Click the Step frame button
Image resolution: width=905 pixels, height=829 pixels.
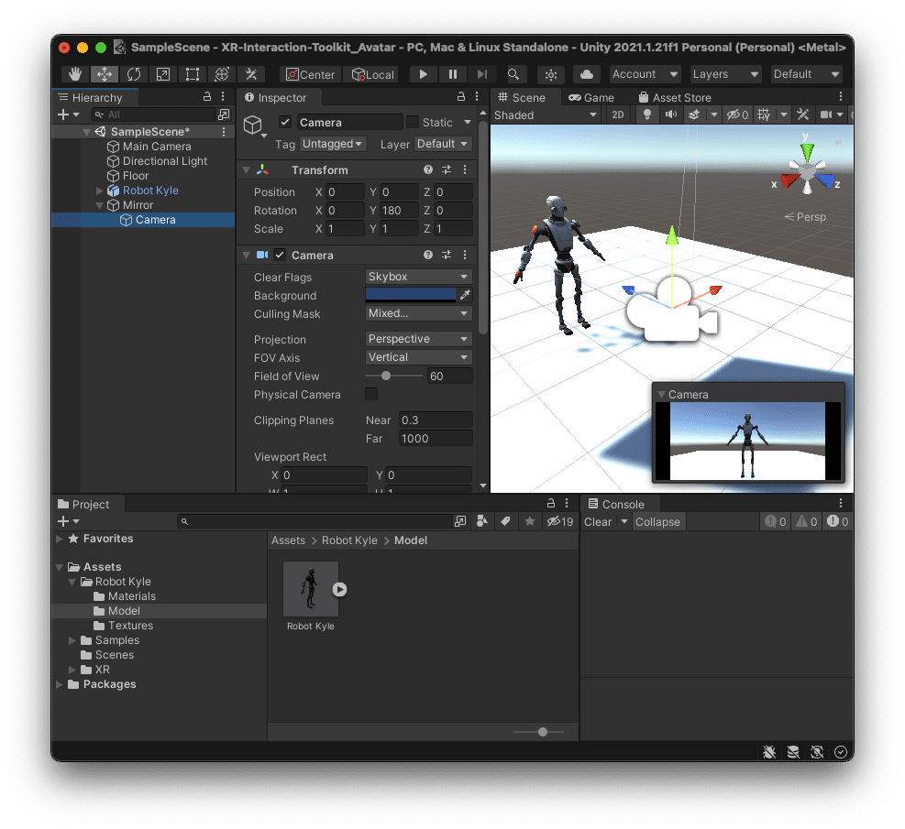pyautogui.click(x=482, y=74)
